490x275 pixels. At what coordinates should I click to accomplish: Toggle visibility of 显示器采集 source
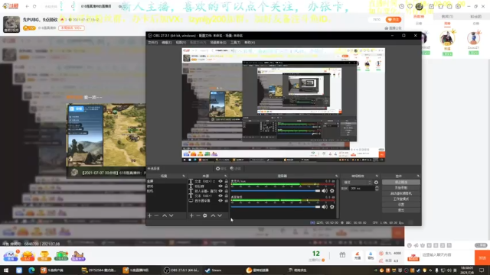(x=220, y=201)
